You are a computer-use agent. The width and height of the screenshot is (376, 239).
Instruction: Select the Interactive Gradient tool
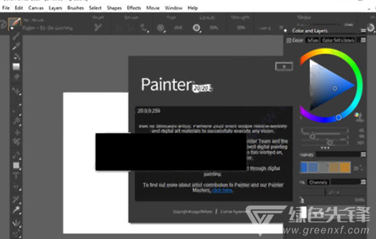coord(16,67)
